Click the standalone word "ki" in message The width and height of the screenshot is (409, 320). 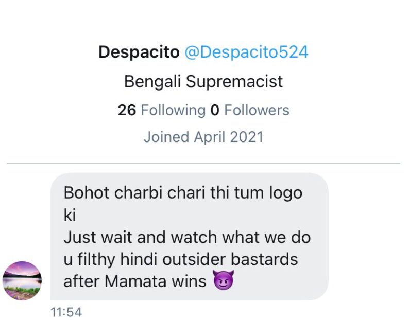point(70,215)
